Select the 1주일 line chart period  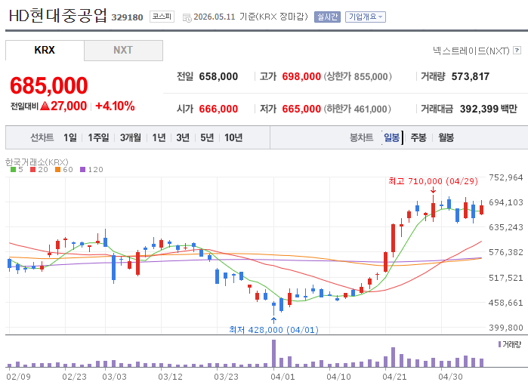(98, 137)
